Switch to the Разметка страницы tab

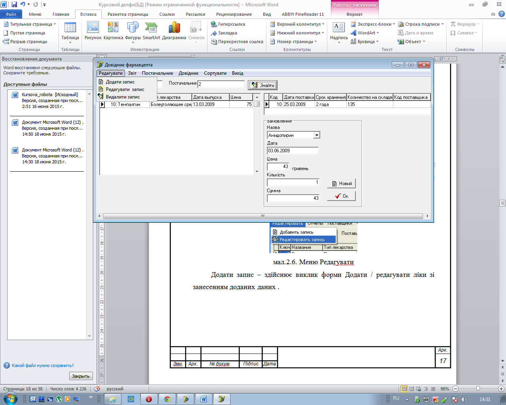tap(128, 14)
